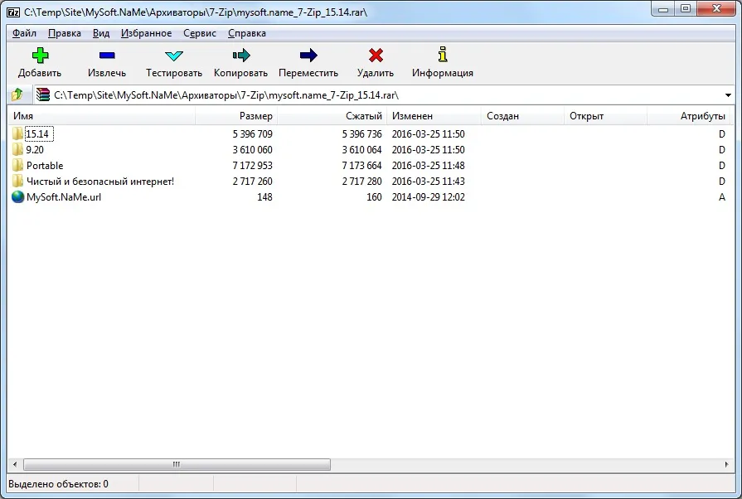The image size is (742, 499).
Task: Click the right scroll arrow
Action: click(727, 464)
